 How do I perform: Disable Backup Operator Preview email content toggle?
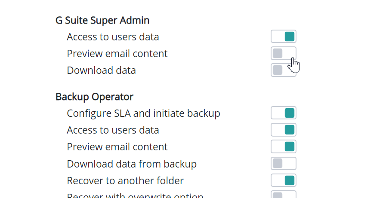tap(284, 146)
